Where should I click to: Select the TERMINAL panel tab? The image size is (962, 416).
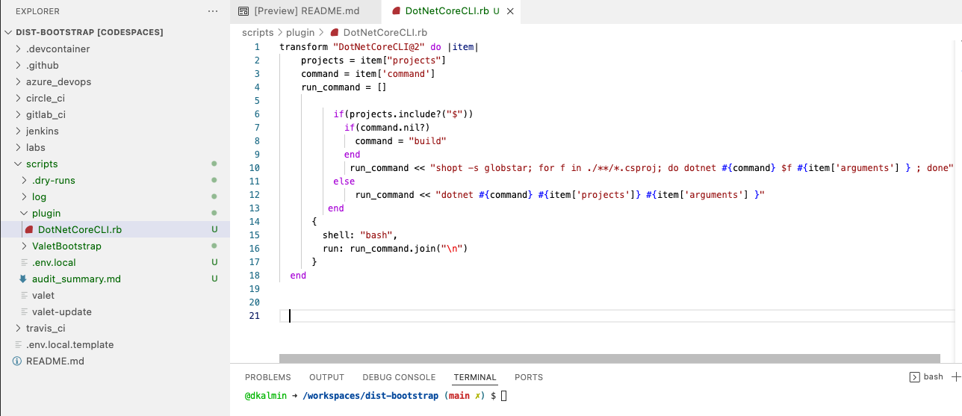coord(475,377)
